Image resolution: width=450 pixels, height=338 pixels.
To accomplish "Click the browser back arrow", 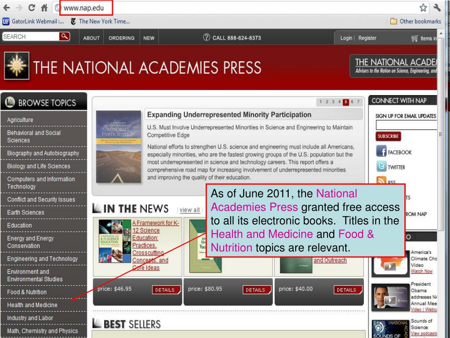I will pyautogui.click(x=6, y=8).
